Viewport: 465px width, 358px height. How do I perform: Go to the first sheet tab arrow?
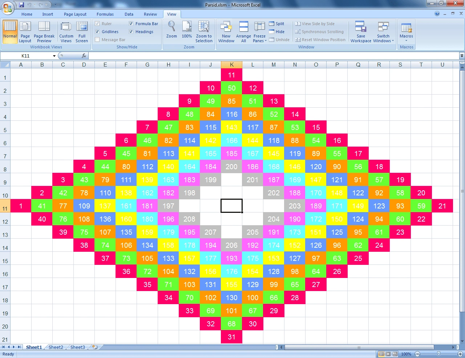[x=3, y=347]
